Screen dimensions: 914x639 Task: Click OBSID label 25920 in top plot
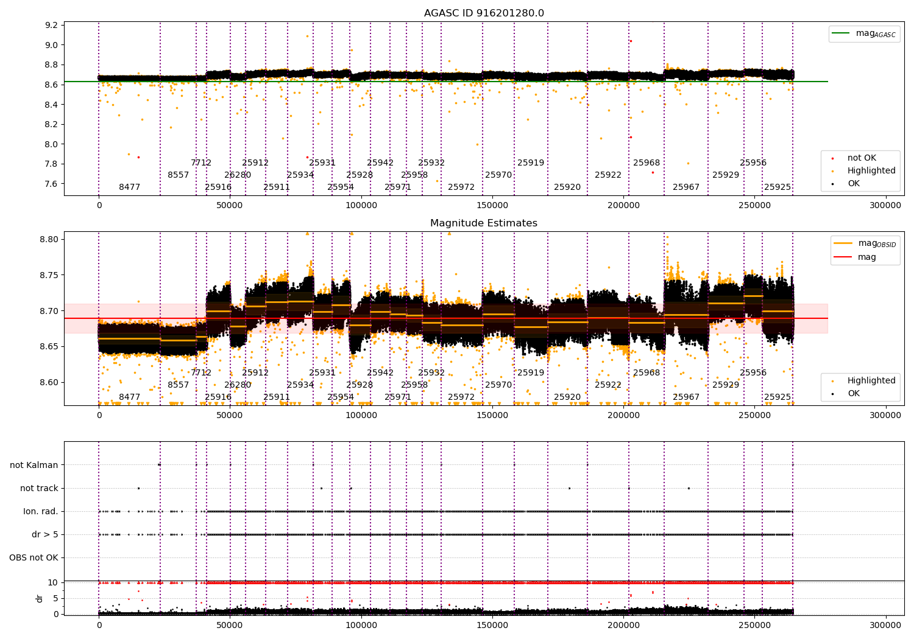[567, 187]
